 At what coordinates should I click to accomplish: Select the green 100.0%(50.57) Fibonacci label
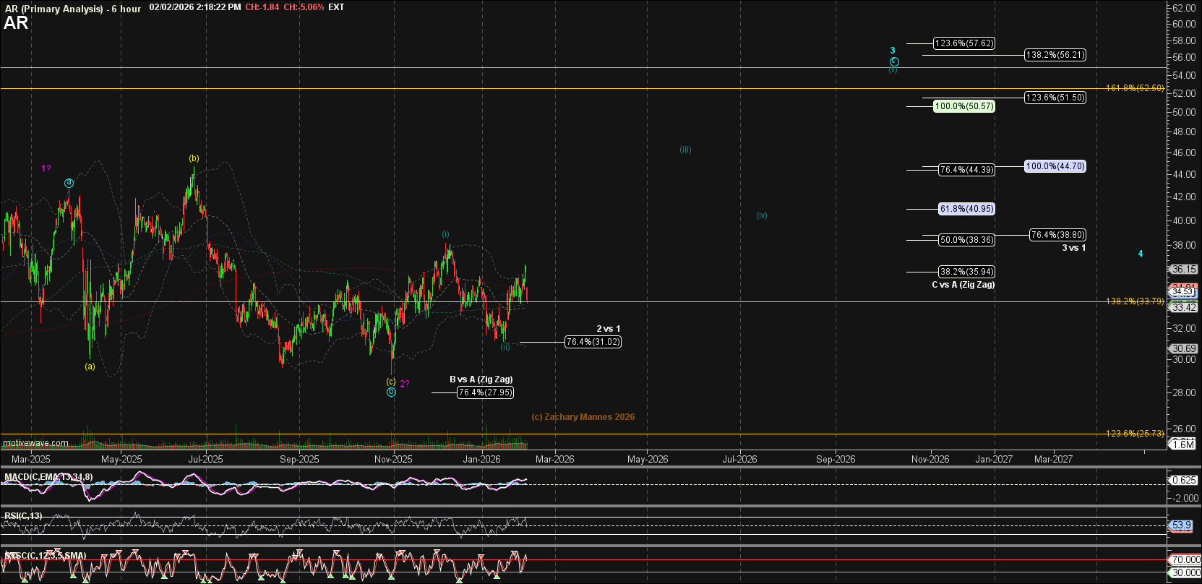click(x=964, y=106)
